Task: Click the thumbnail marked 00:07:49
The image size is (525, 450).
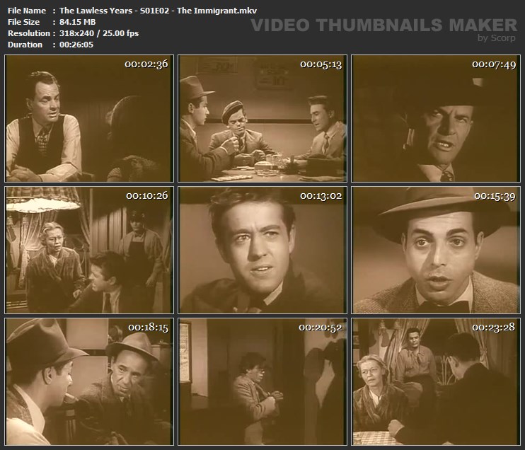Action: (x=436, y=119)
